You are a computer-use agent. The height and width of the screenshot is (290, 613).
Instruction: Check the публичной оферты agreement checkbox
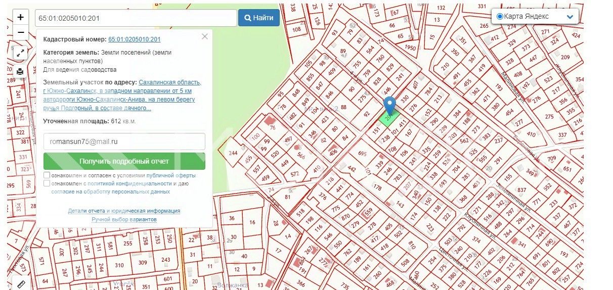tap(47, 175)
